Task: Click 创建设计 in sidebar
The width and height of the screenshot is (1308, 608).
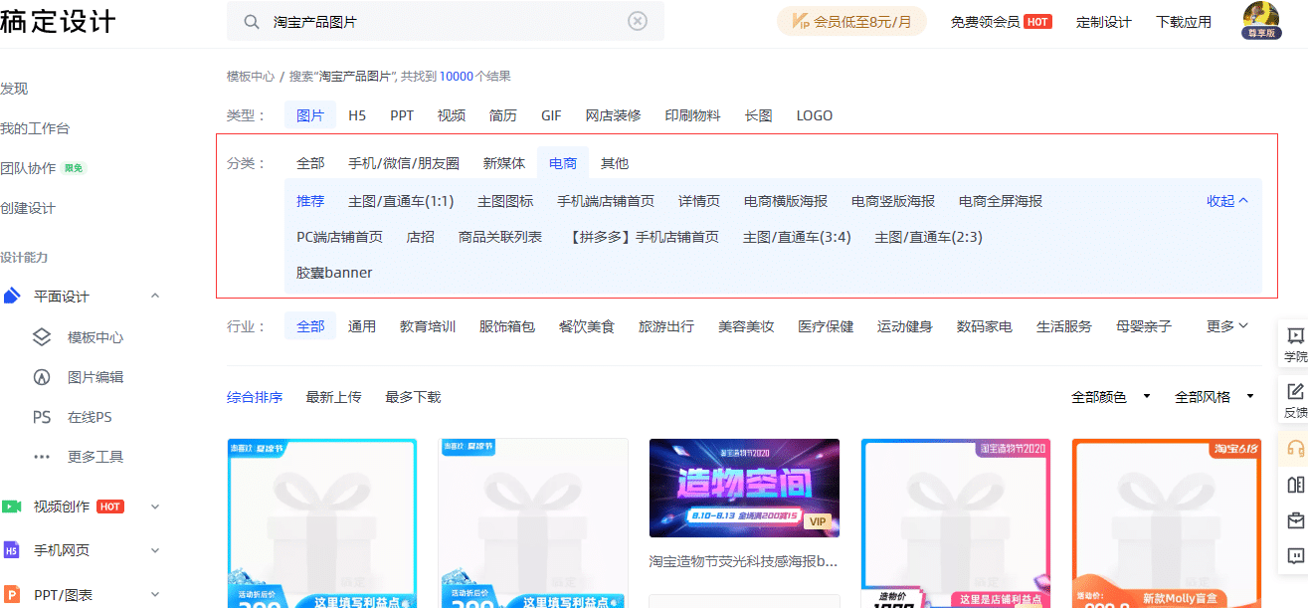Action: 28,208
